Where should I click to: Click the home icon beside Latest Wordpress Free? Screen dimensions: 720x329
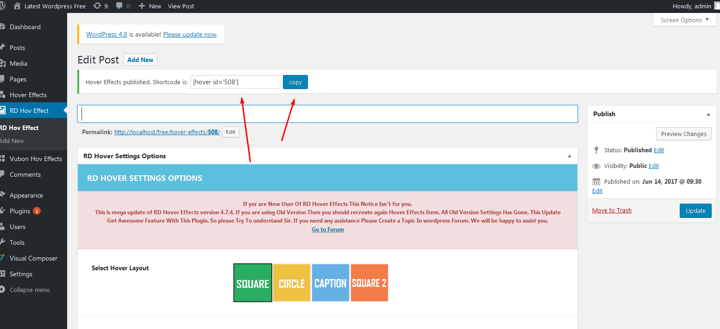click(17, 6)
